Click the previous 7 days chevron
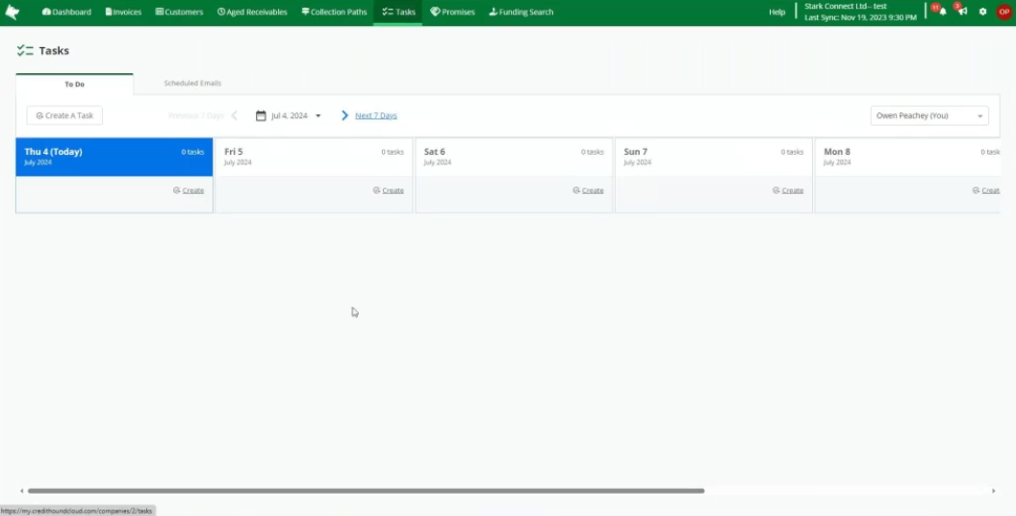 235,115
